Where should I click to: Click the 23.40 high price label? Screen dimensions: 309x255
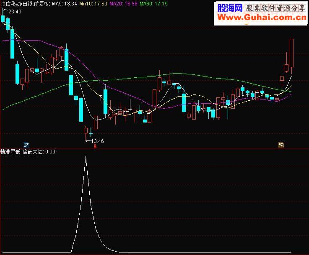click(15, 12)
